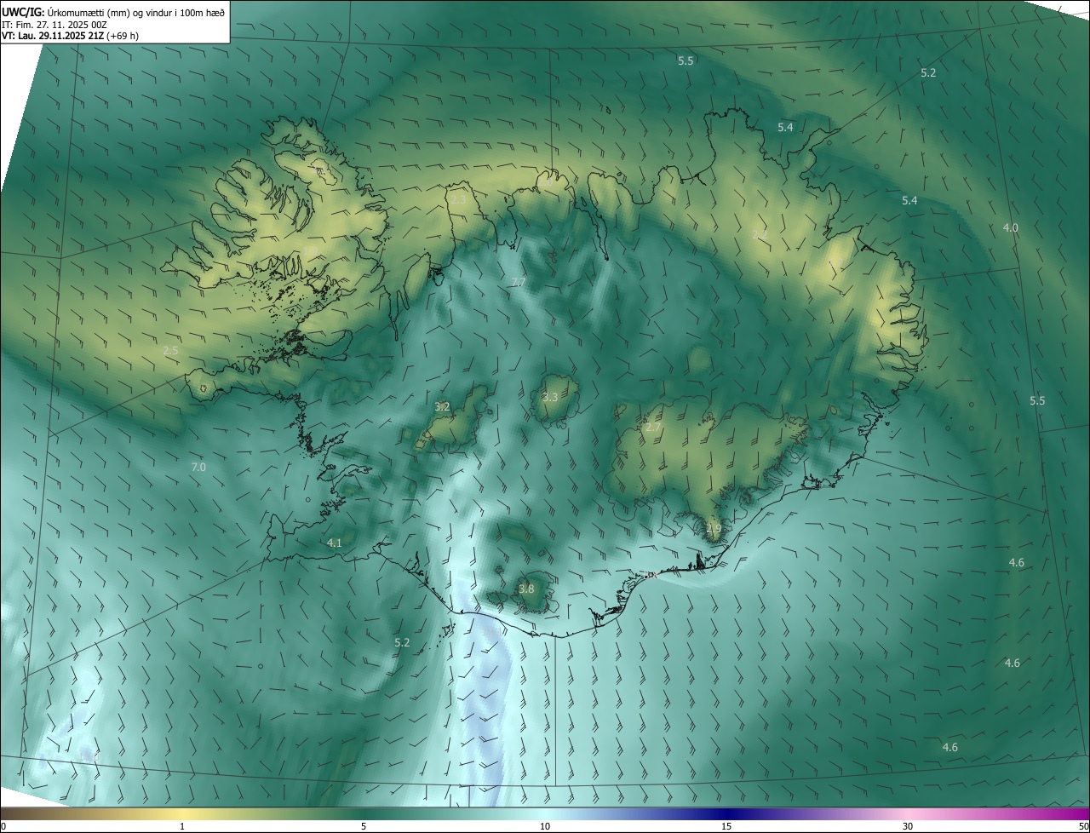
Task: Click the "1" tick on the color scale
Action: [x=182, y=827]
